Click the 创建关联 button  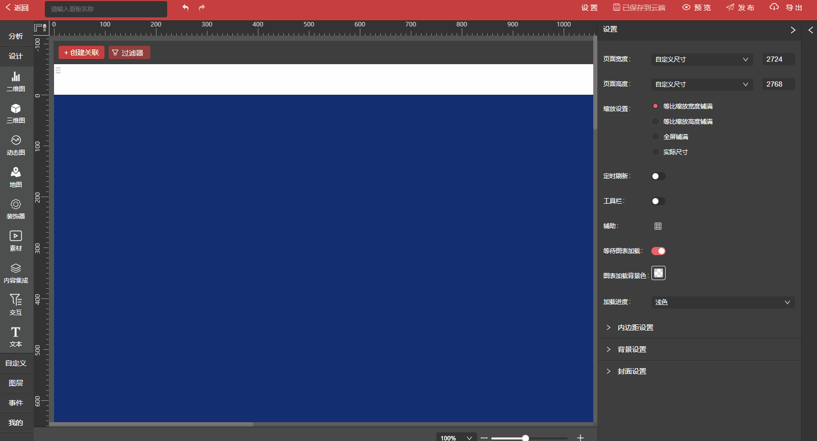pyautogui.click(x=82, y=53)
